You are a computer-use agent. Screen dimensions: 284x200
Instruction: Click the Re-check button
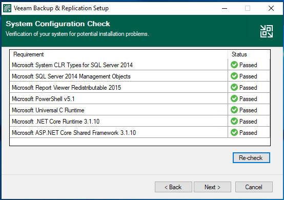point(251,158)
